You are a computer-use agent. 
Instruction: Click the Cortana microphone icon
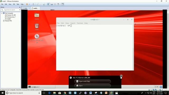(x=39, y=93)
